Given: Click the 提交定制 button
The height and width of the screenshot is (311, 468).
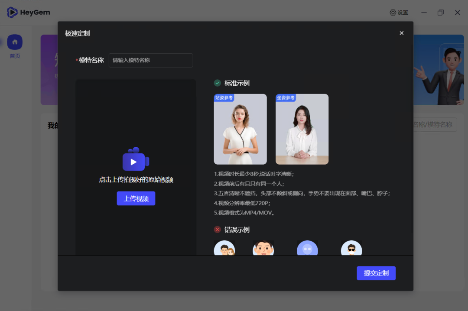Looking at the screenshot, I should pyautogui.click(x=376, y=273).
